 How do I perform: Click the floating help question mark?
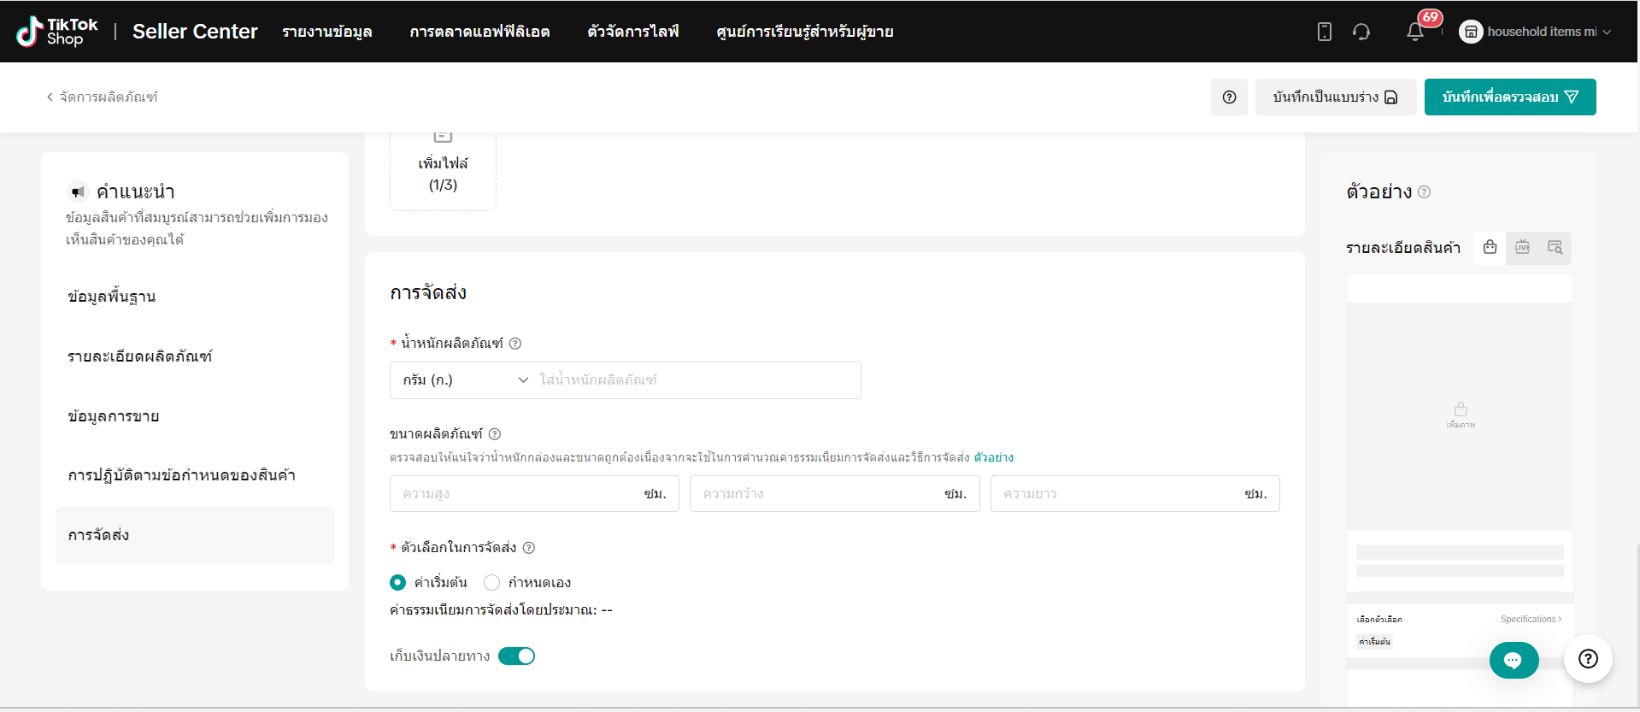[x=1588, y=659]
